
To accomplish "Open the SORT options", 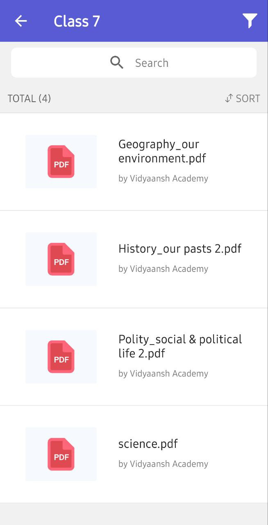I will (248, 98).
